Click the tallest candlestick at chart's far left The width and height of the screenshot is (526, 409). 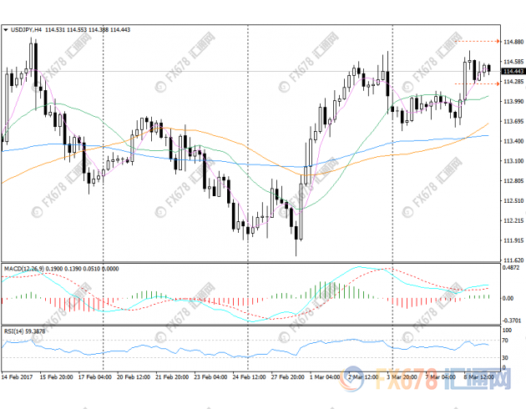33,58
